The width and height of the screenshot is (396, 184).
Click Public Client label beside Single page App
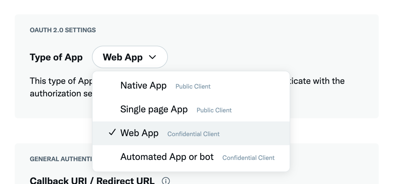[214, 110]
